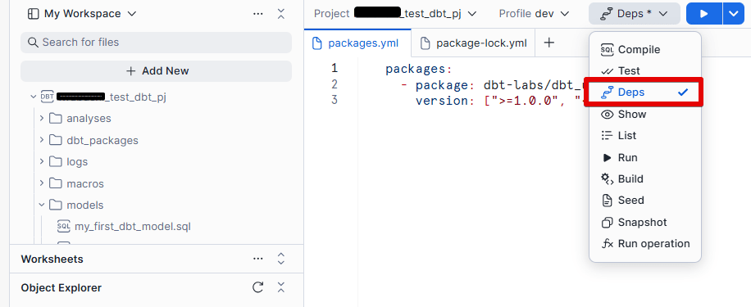Refresh the Object Explorer panel
This screenshot has width=751, height=307.
[257, 287]
